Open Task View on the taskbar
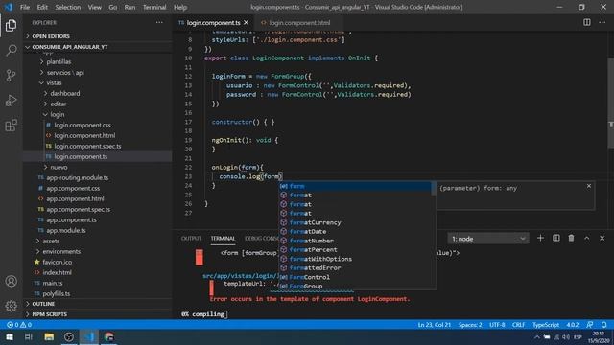614x345 pixels. [x=29, y=336]
